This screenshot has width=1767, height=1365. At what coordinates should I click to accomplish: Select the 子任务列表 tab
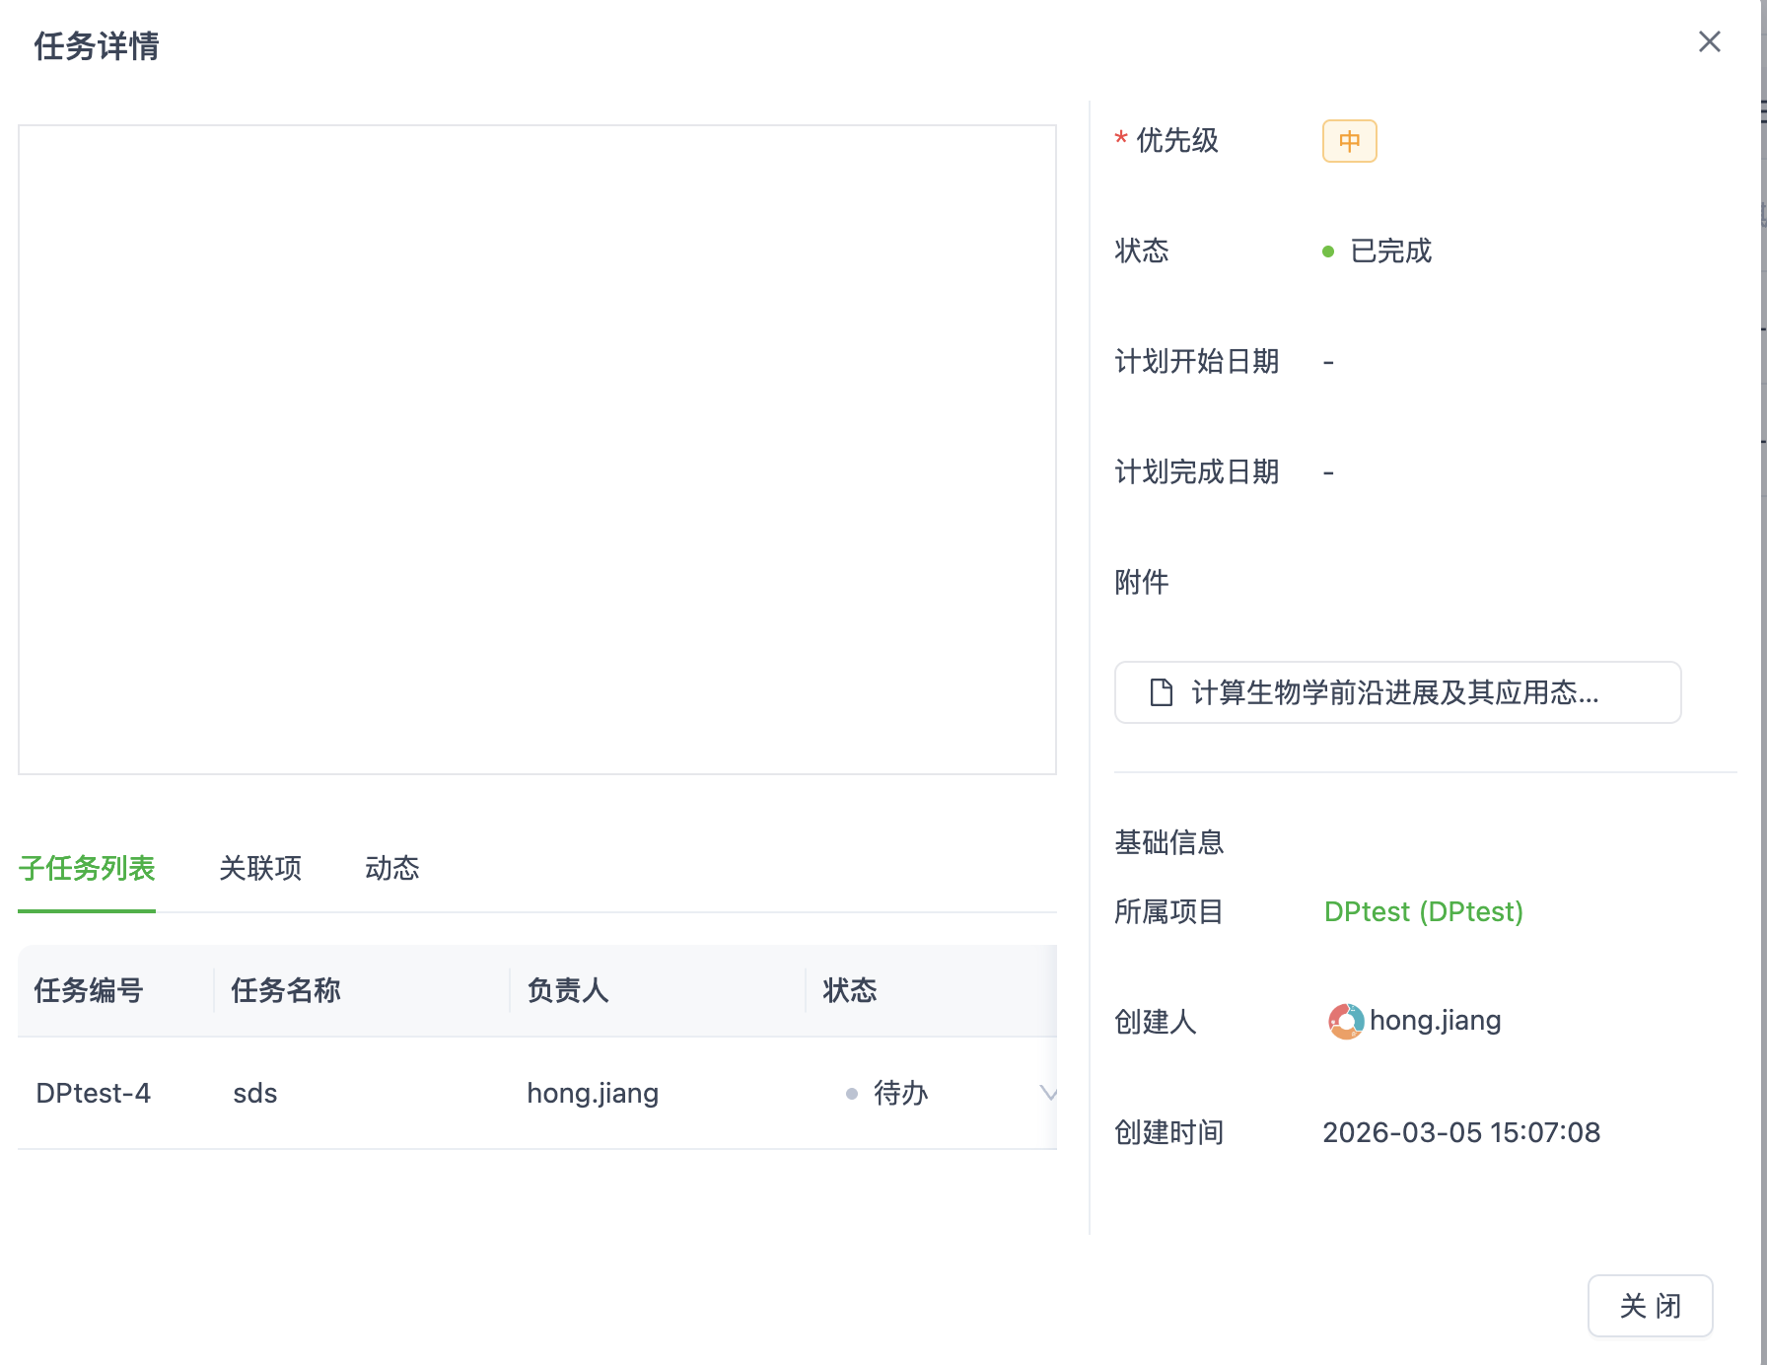coord(86,869)
